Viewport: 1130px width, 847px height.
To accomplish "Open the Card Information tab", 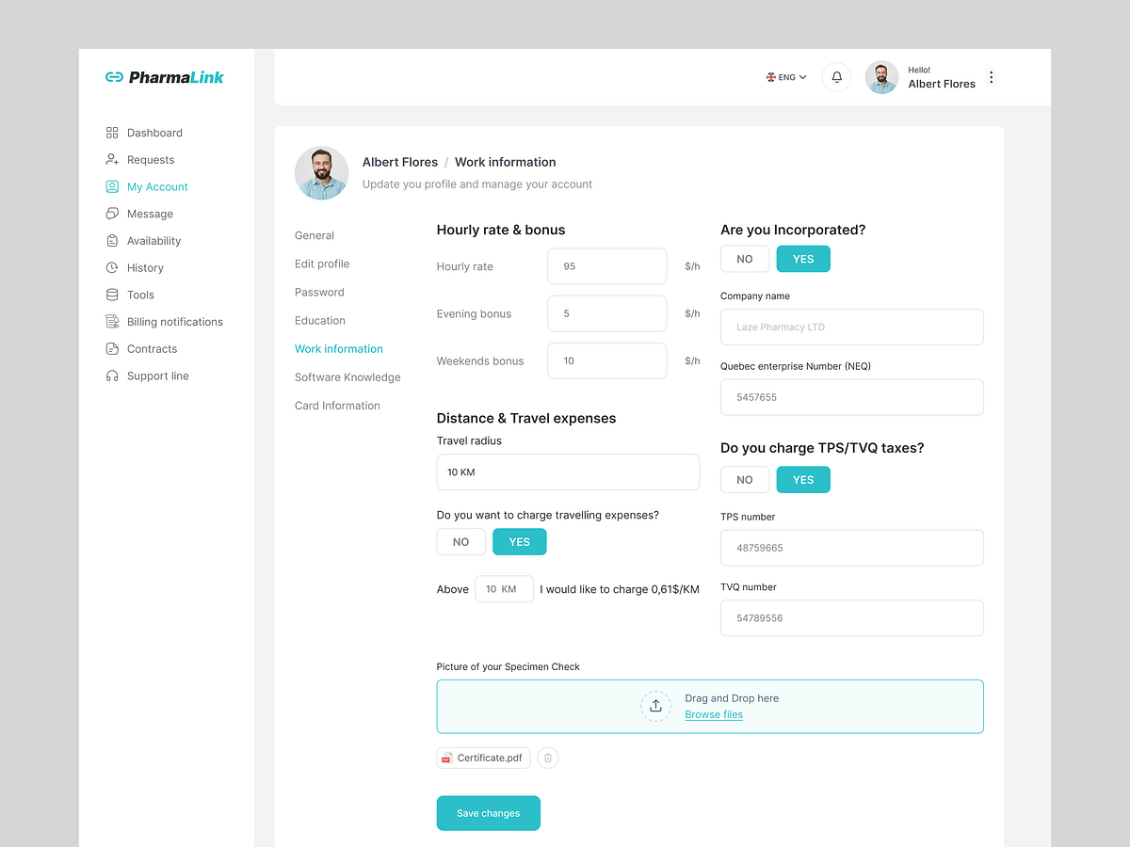I will 337,406.
